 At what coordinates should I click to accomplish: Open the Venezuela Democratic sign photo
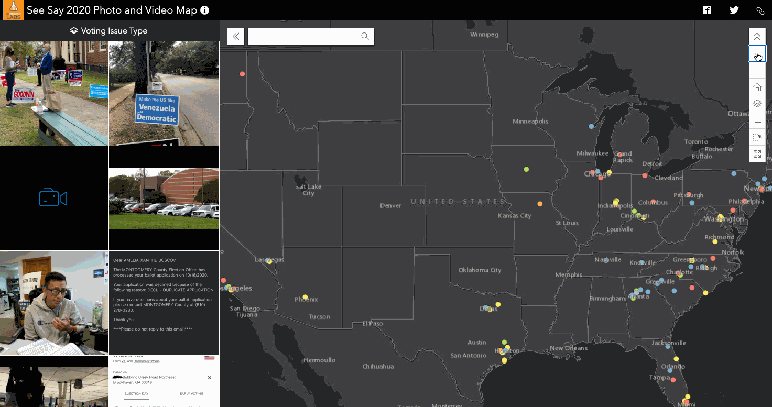(164, 94)
